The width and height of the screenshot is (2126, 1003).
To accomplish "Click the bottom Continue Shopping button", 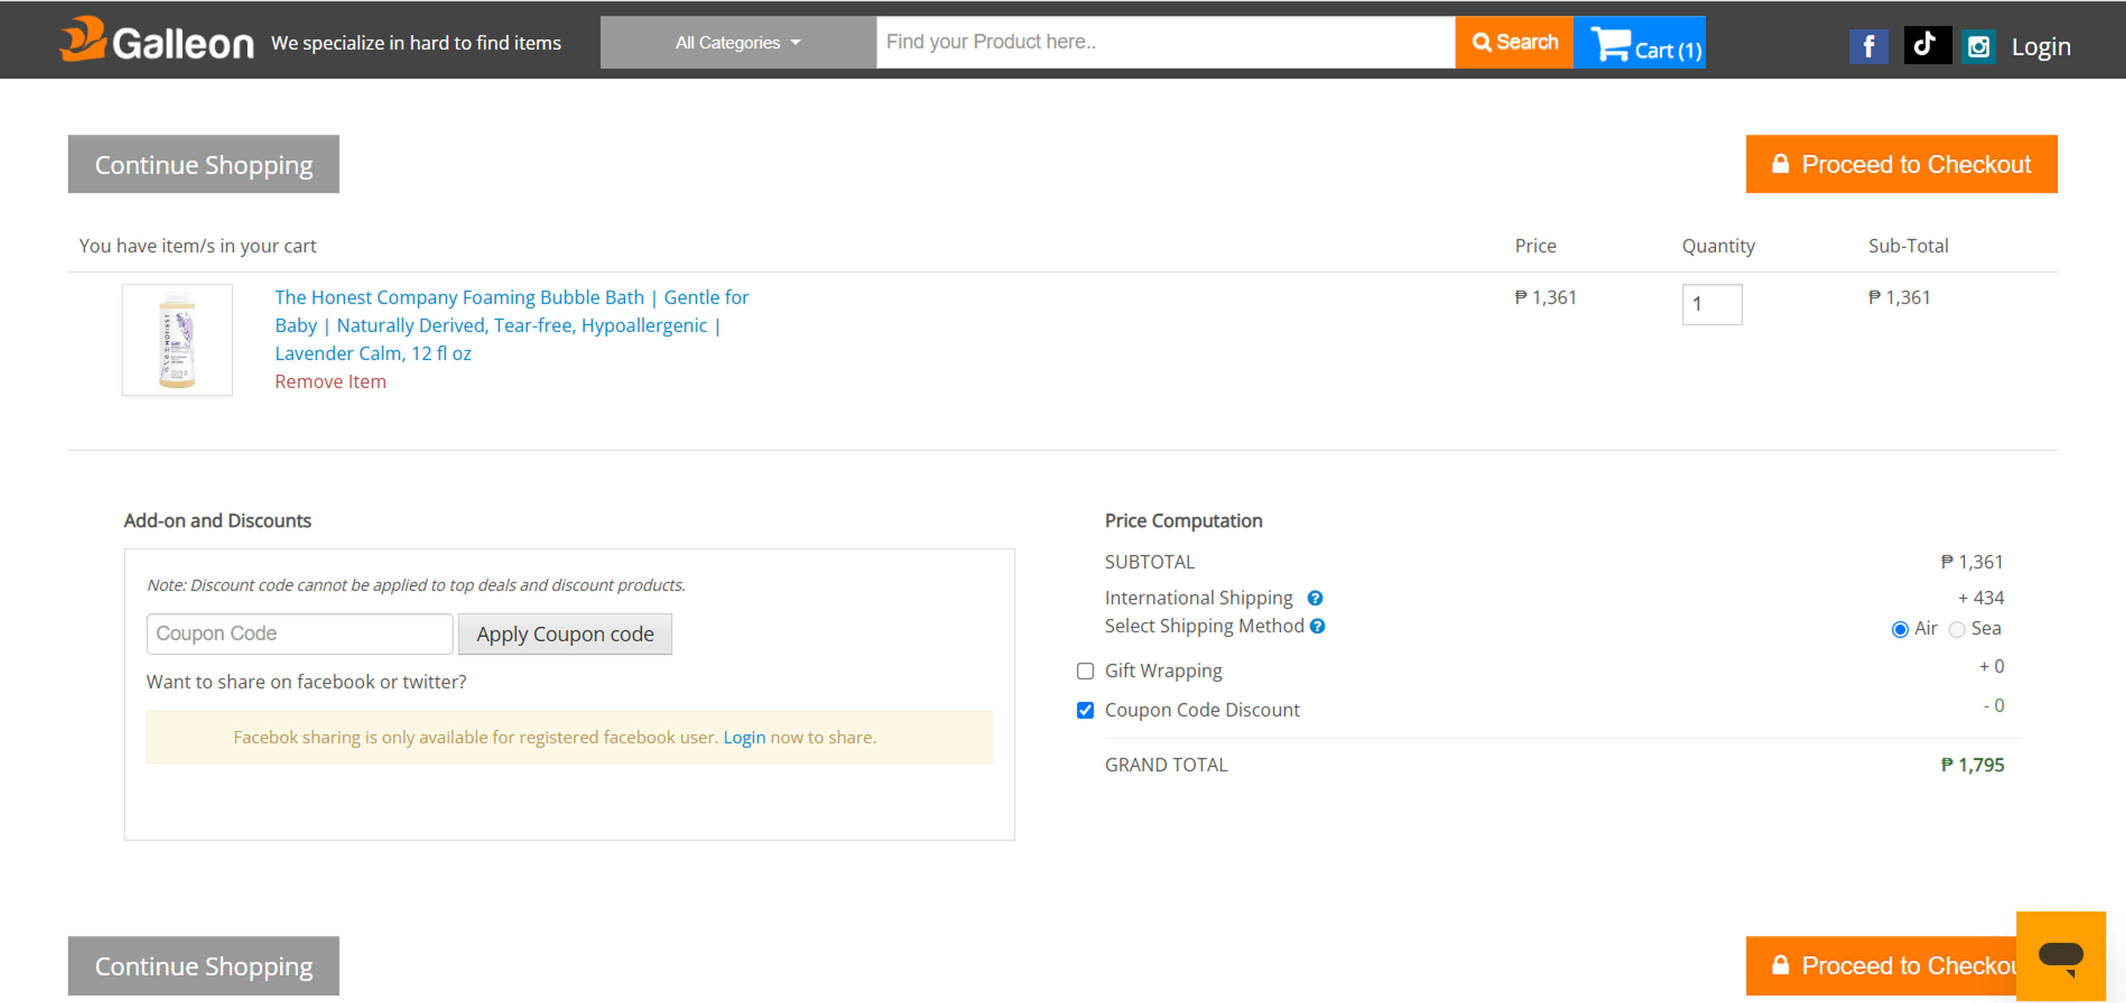I will coord(203,965).
